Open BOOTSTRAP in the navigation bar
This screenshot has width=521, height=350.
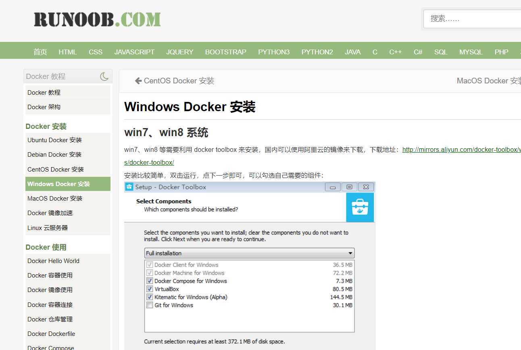coord(225,52)
